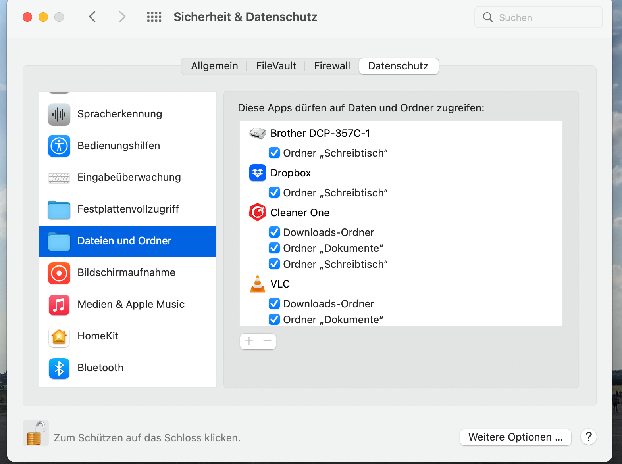Image resolution: width=622 pixels, height=464 pixels.
Task: Click the magnifier icon in search field
Action: pyautogui.click(x=488, y=17)
